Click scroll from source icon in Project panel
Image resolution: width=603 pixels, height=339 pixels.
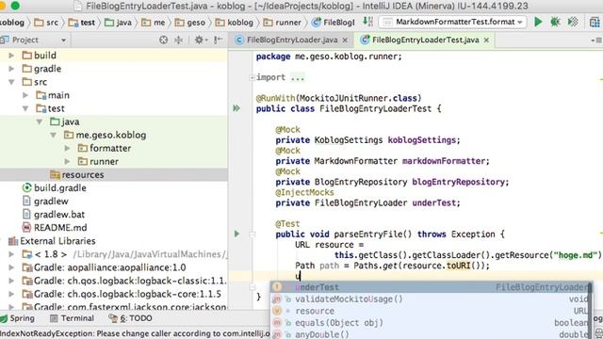(x=163, y=40)
